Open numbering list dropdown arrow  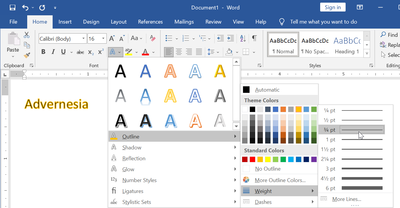pyautogui.click(x=194, y=39)
